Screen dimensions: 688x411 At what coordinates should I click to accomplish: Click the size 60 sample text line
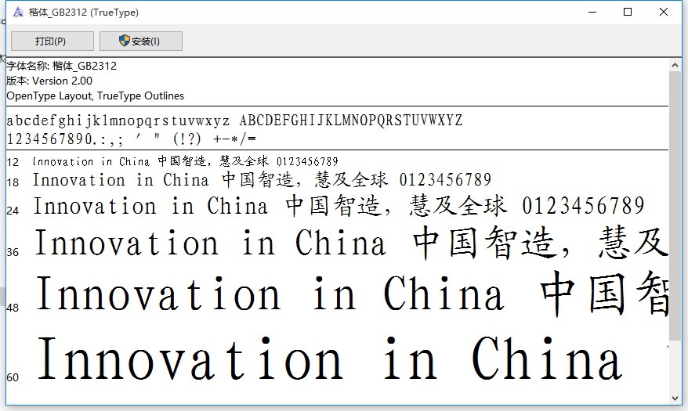coord(330,358)
